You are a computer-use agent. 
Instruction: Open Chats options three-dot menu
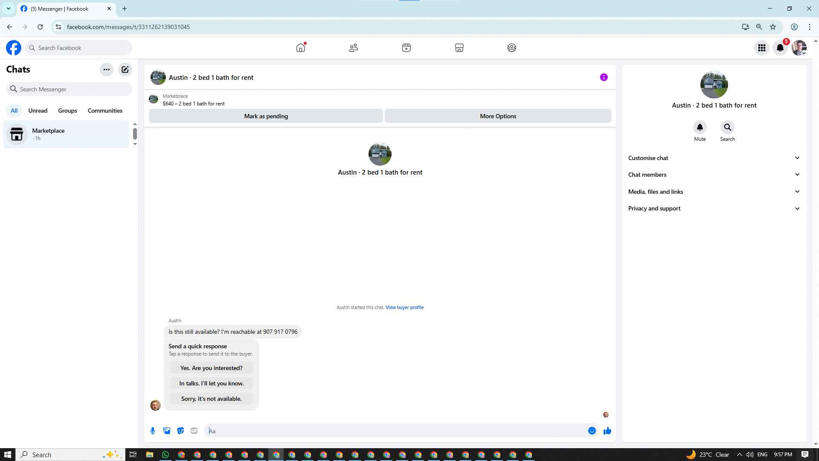(107, 70)
